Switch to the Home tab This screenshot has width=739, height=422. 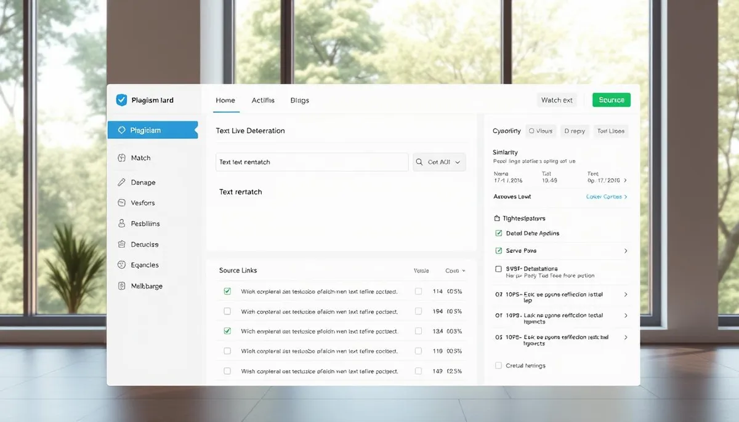[225, 100]
